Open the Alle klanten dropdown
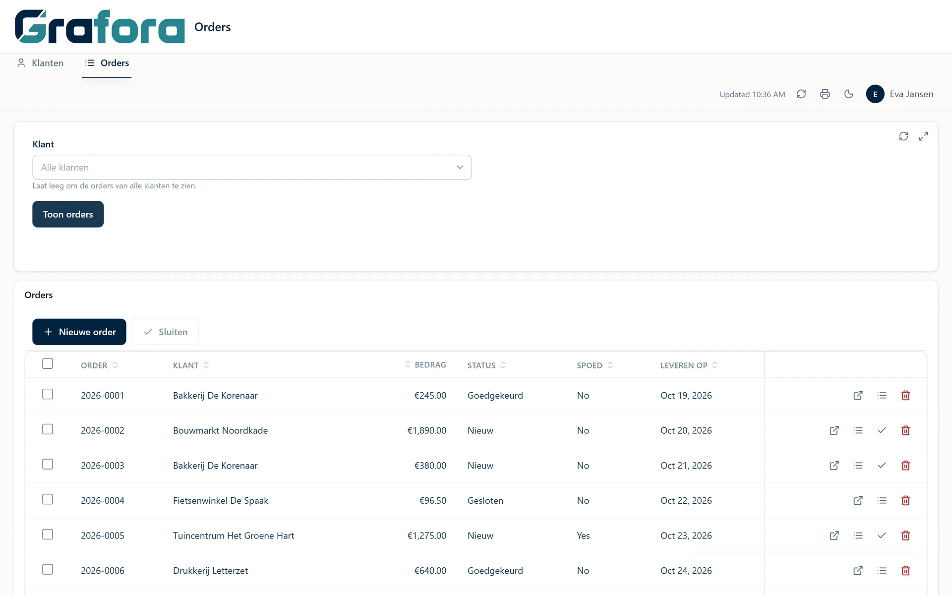952x595 pixels. (252, 168)
